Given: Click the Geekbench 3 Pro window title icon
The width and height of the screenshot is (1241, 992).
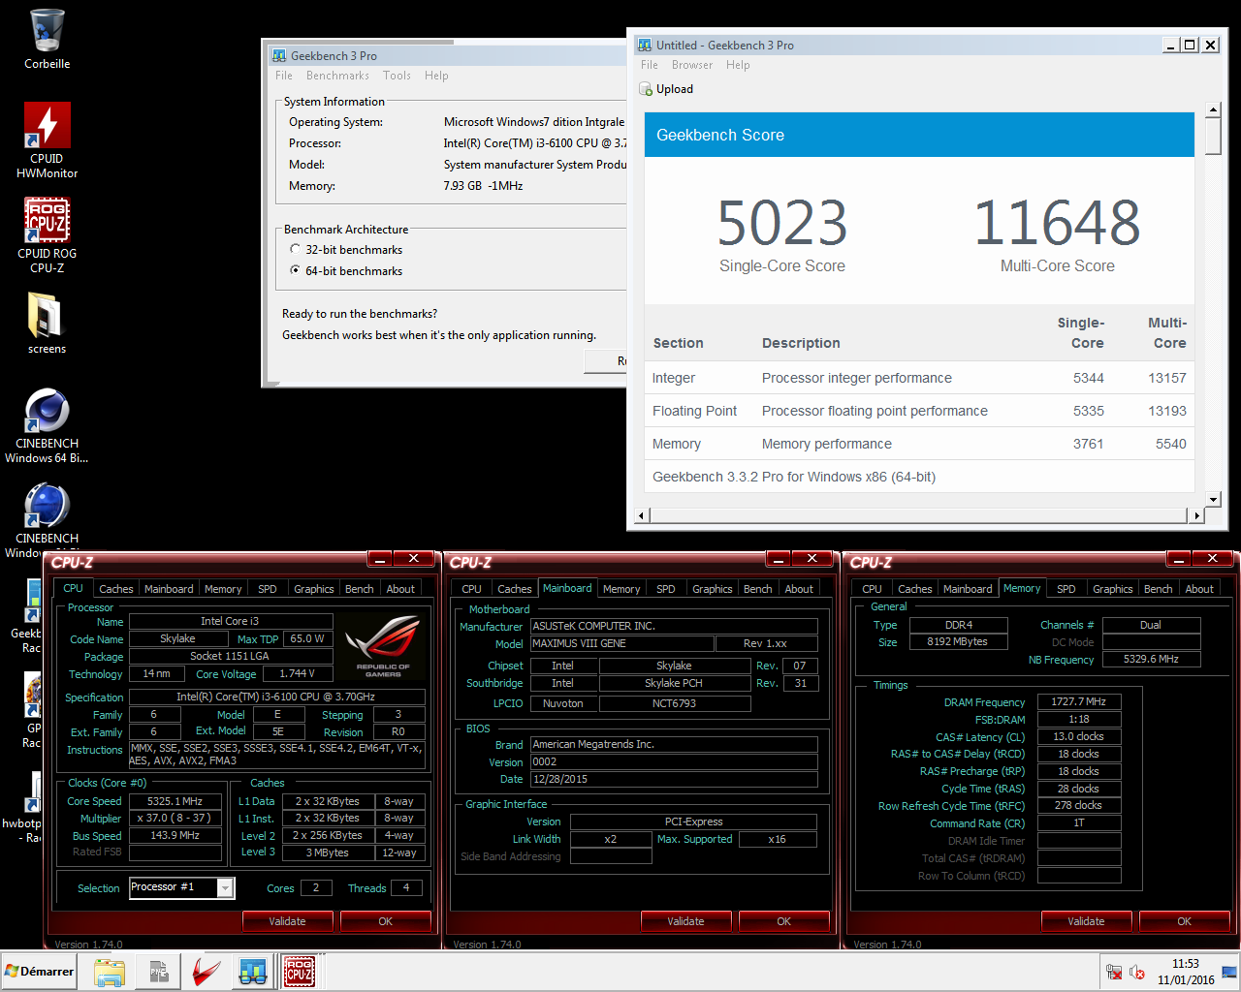Looking at the screenshot, I should (279, 56).
